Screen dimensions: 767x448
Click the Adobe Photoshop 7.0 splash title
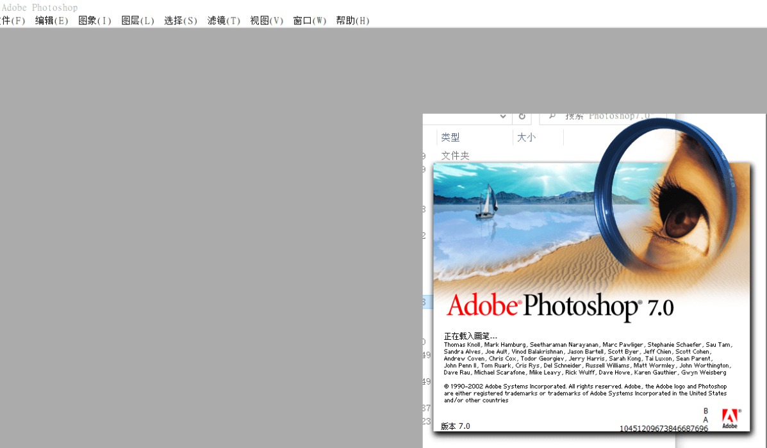coord(560,307)
